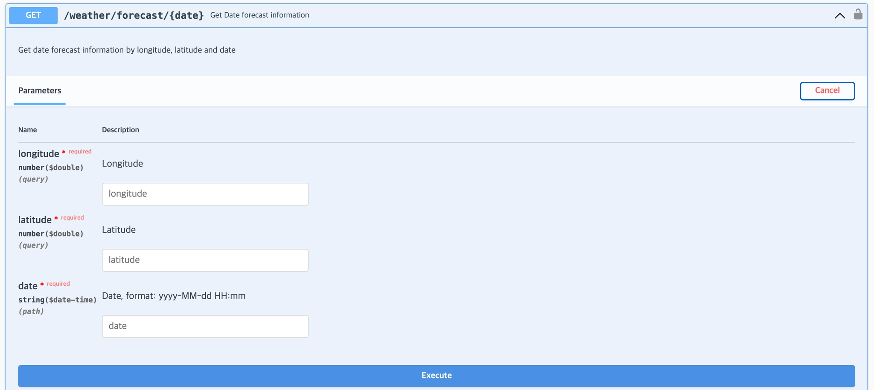Click the Description column header

pos(120,130)
